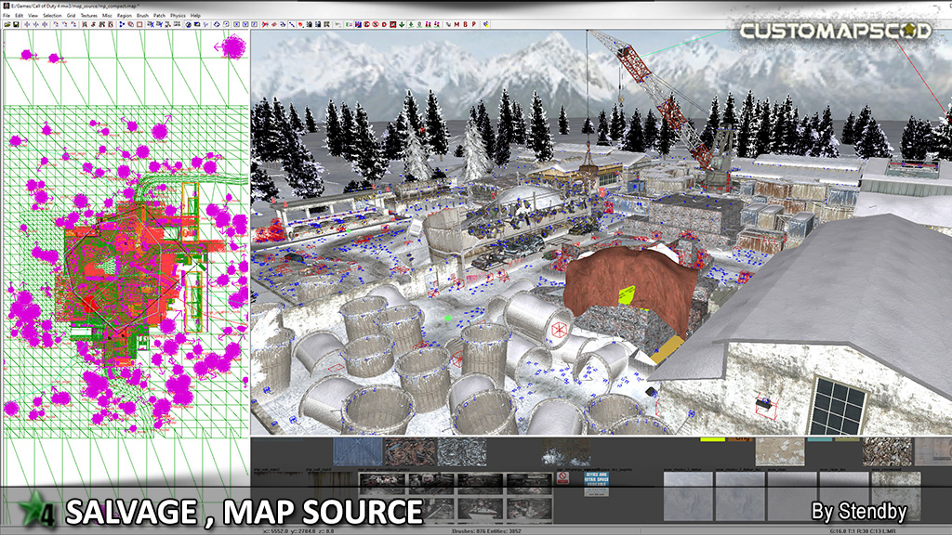This screenshot has width=952, height=535.
Task: Open the Physics menu
Action: pyautogui.click(x=178, y=15)
